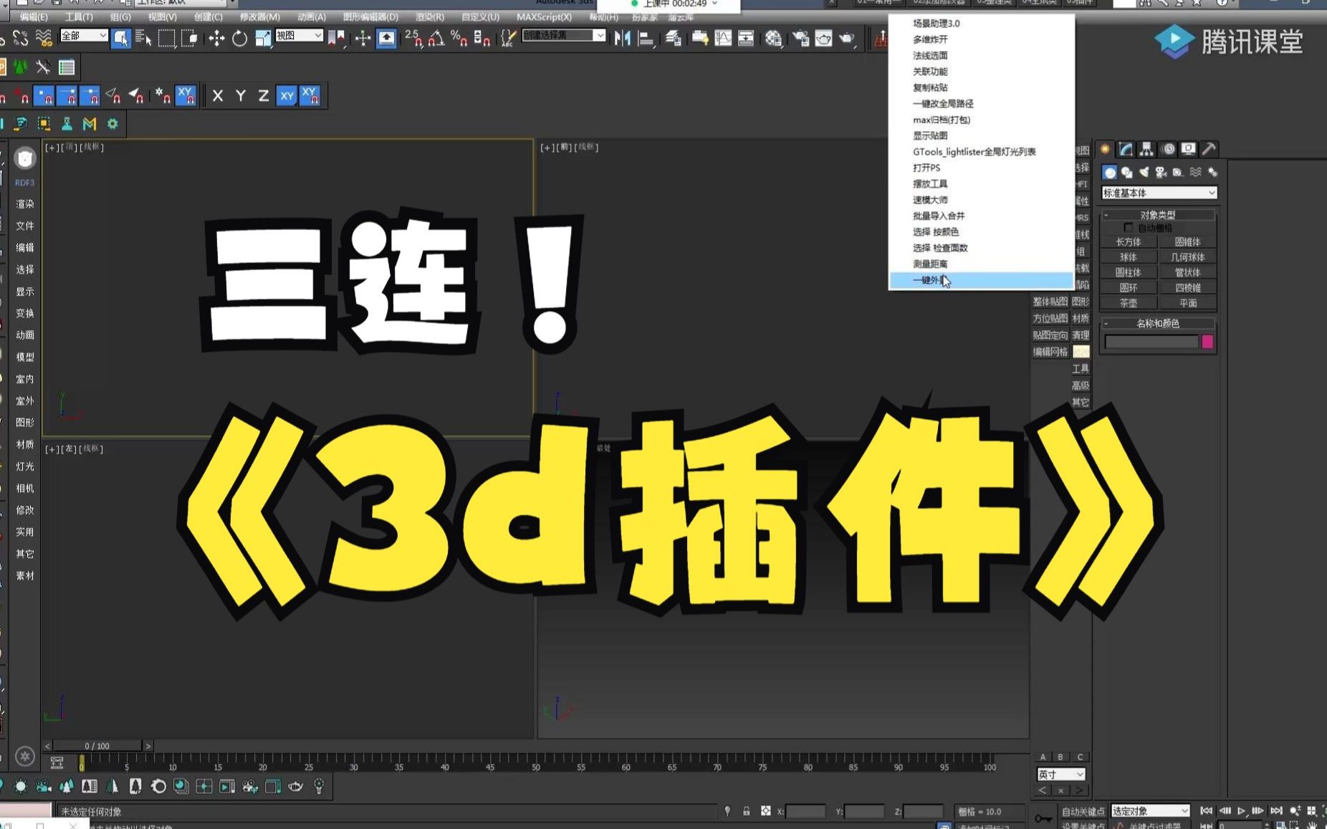Screen dimensions: 1327x829
Task: Select Lights category icon in Create panel
Action: (x=1144, y=172)
